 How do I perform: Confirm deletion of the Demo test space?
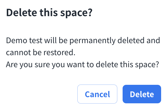tap(142, 94)
